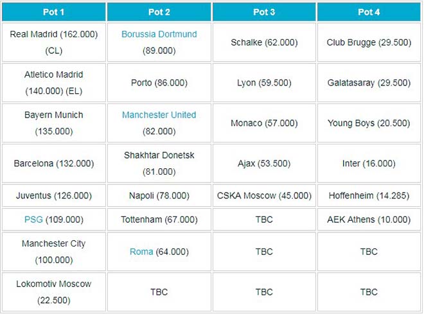The image size is (424, 314).
Task: Click the Club Brugge cell
Action: pyautogui.click(x=369, y=42)
